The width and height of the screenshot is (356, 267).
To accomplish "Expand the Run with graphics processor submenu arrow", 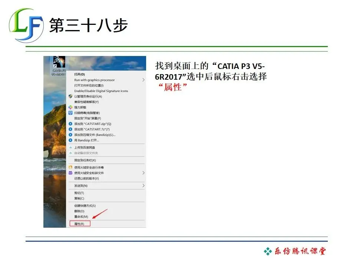I will (x=143, y=80).
